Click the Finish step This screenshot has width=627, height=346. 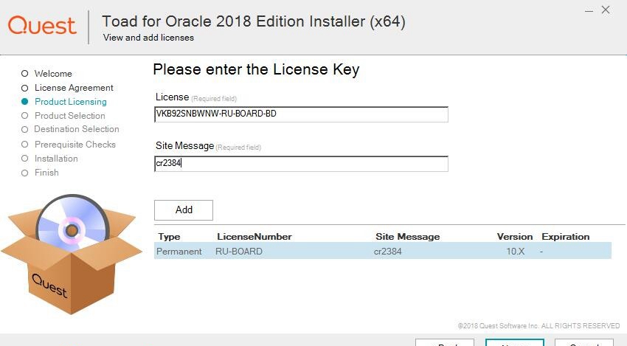40,173
